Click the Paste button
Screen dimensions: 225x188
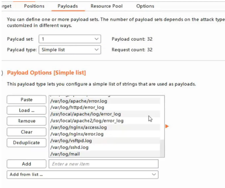[x=26, y=100]
